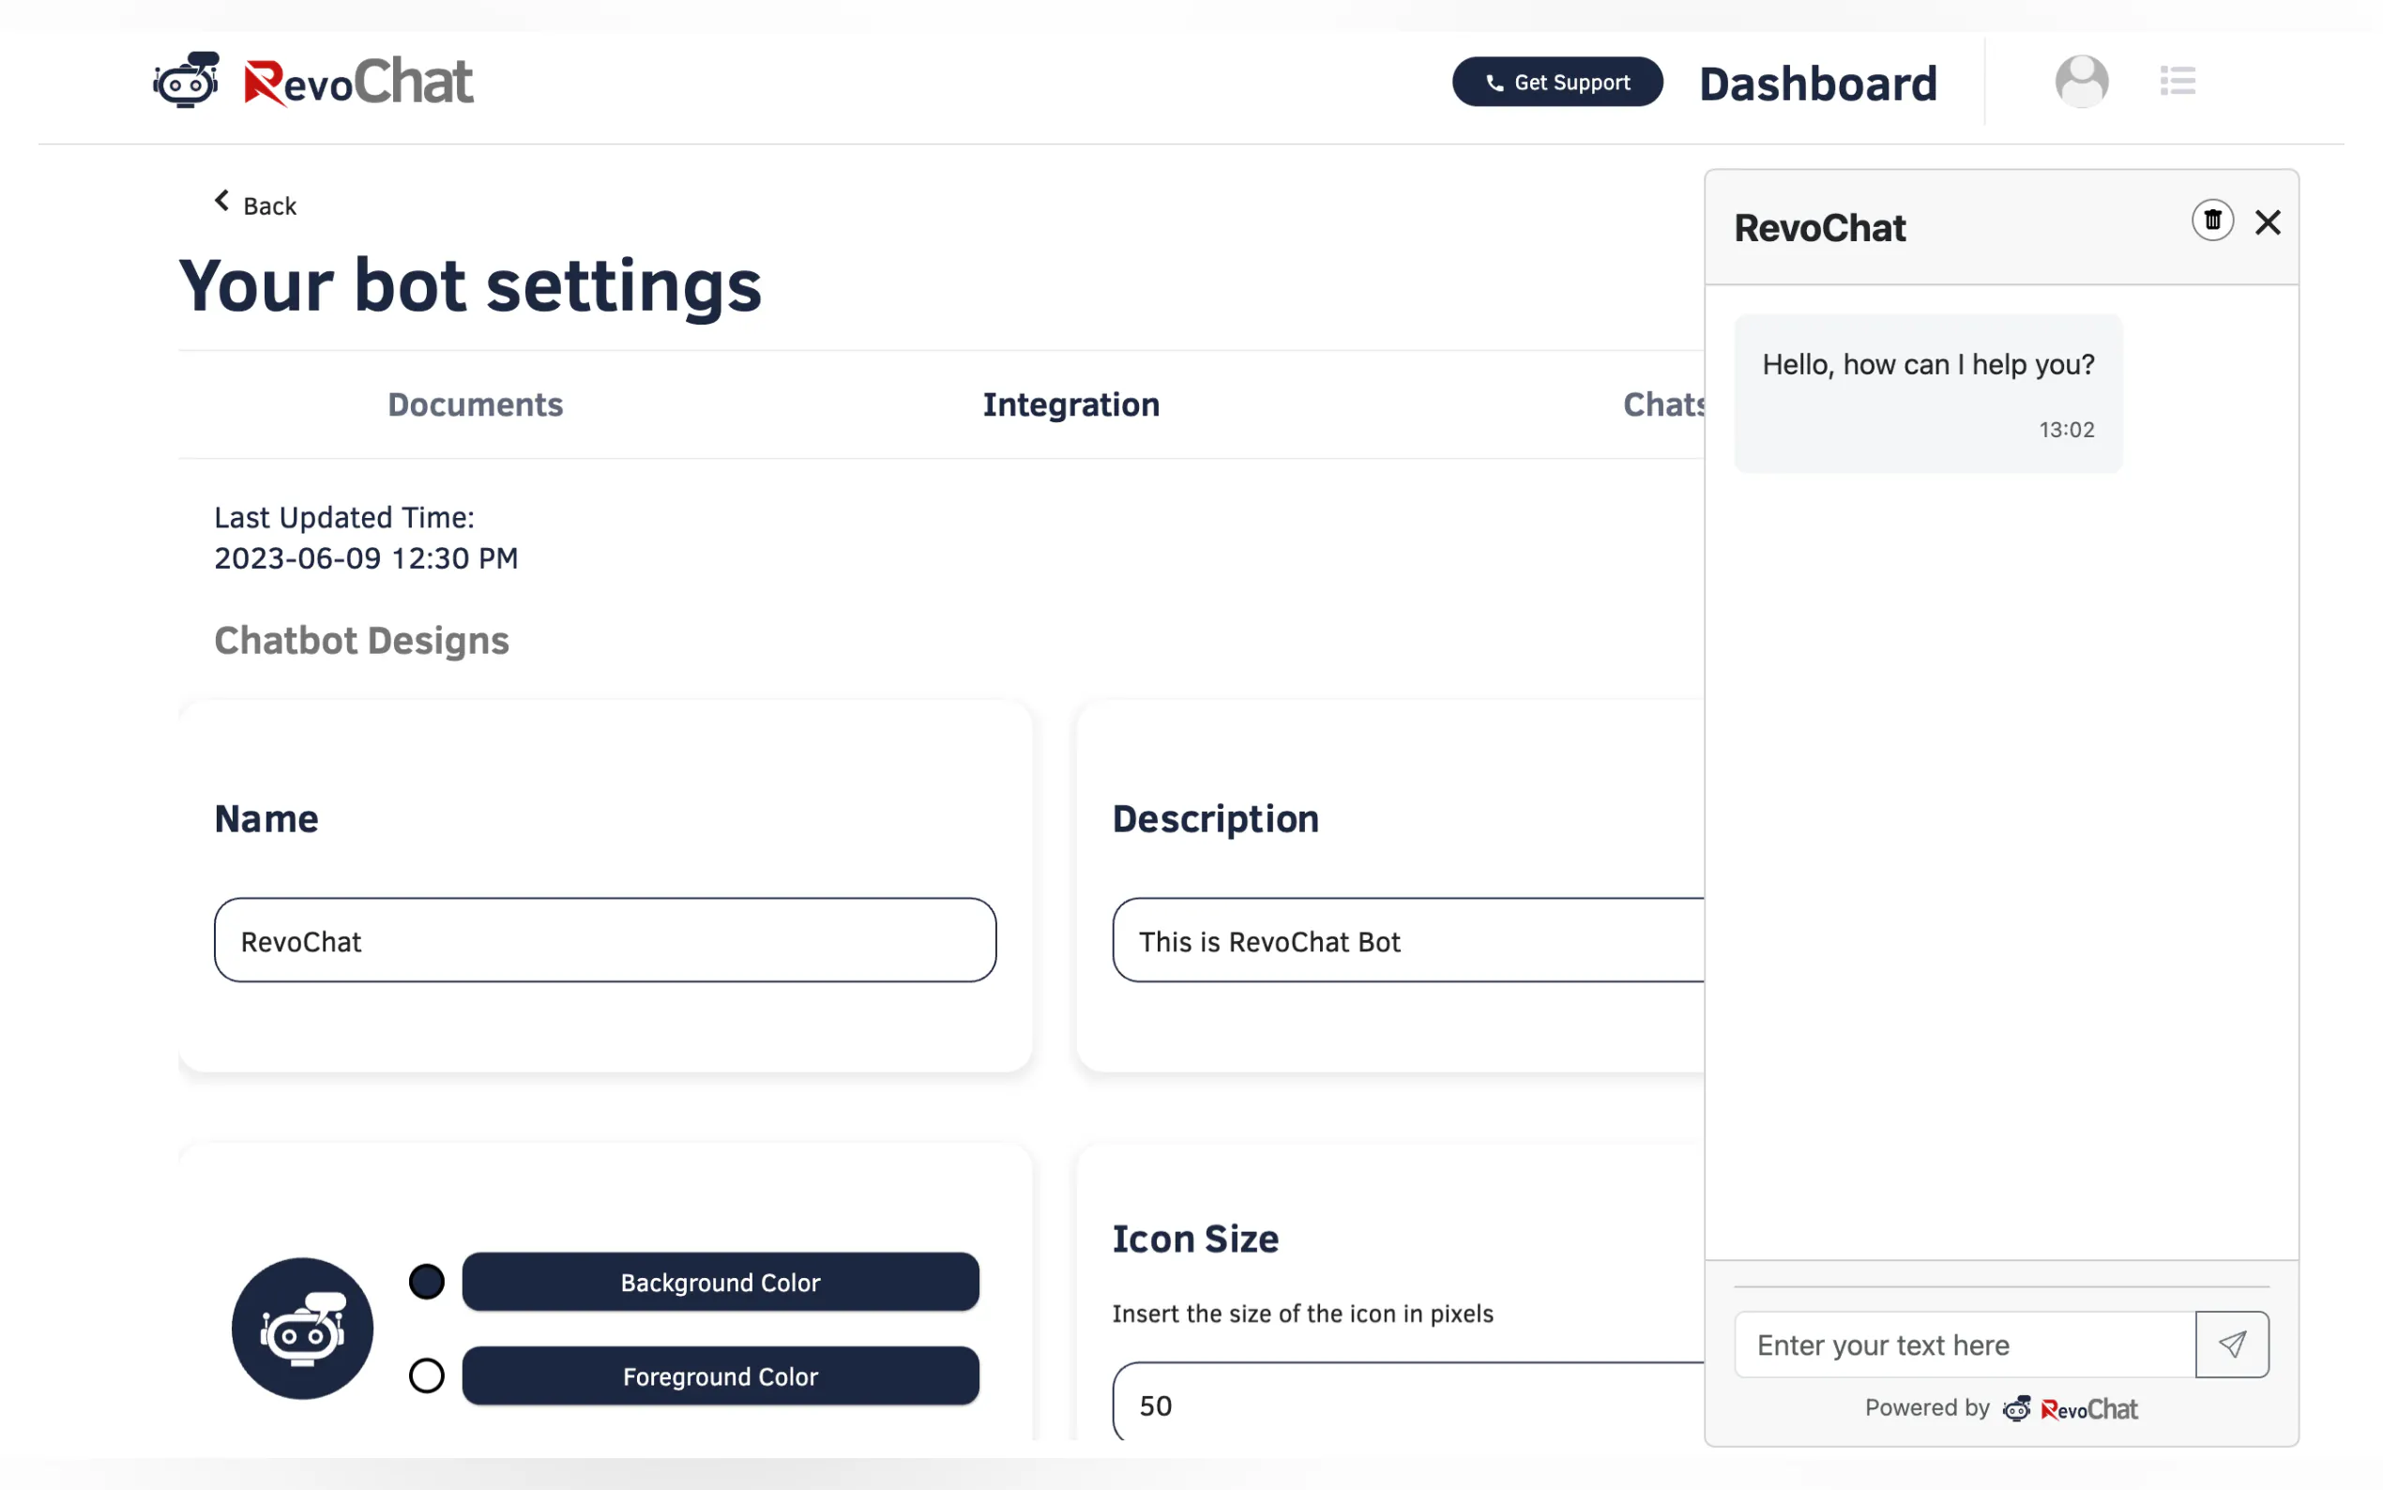Go to Dashboard link
This screenshot has width=2383, height=1490.
coord(1817,84)
